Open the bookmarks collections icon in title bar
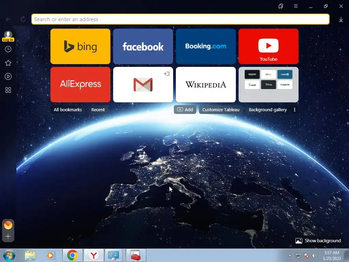Viewport: 349px width, 262px height. pyautogui.click(x=281, y=6)
